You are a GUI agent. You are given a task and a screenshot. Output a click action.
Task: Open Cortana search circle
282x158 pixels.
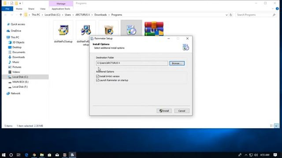click(11, 155)
